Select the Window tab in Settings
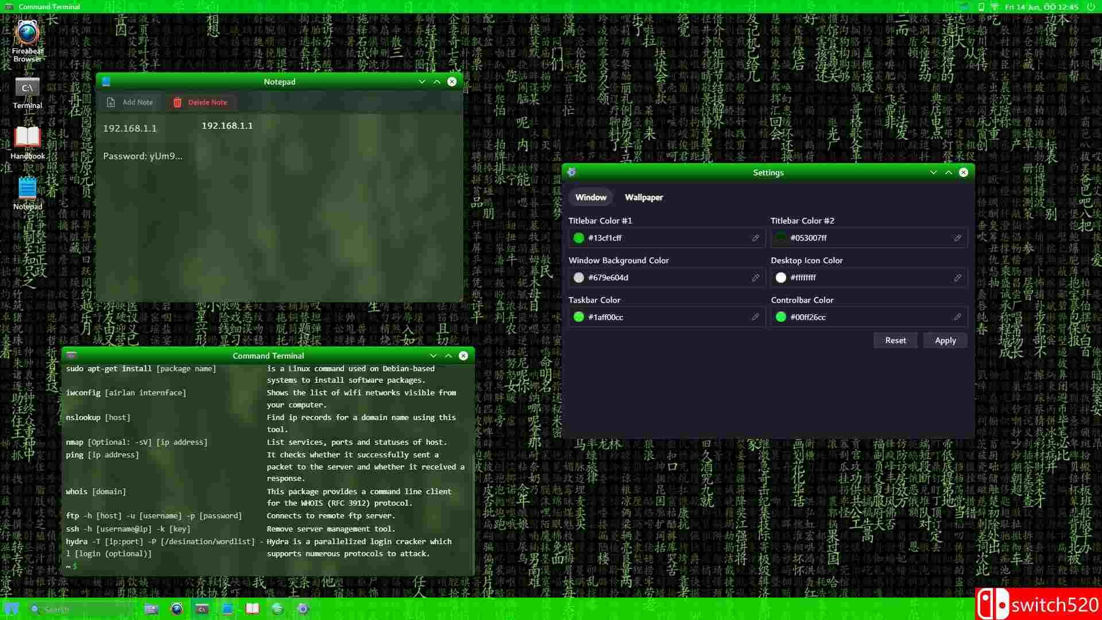Screen dimensions: 1102x620 tap(590, 197)
